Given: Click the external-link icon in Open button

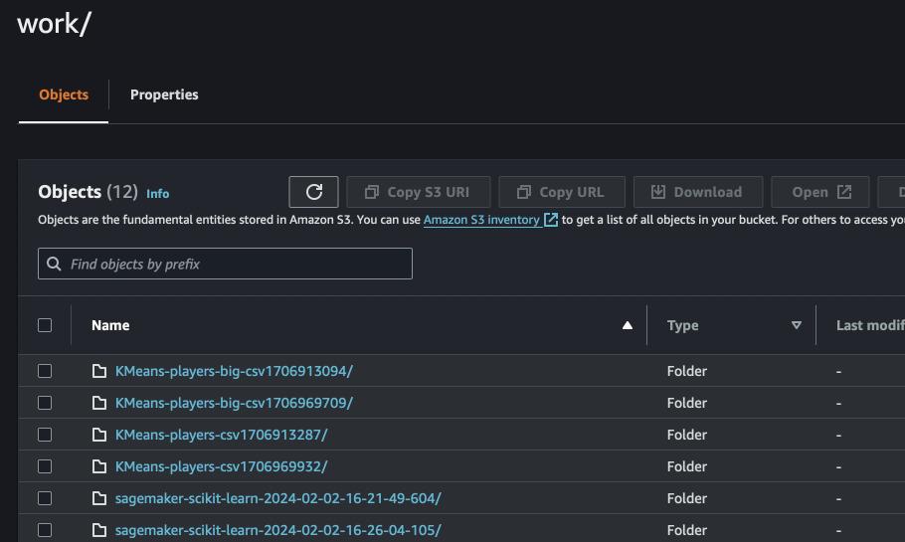Looking at the screenshot, I should (x=844, y=192).
